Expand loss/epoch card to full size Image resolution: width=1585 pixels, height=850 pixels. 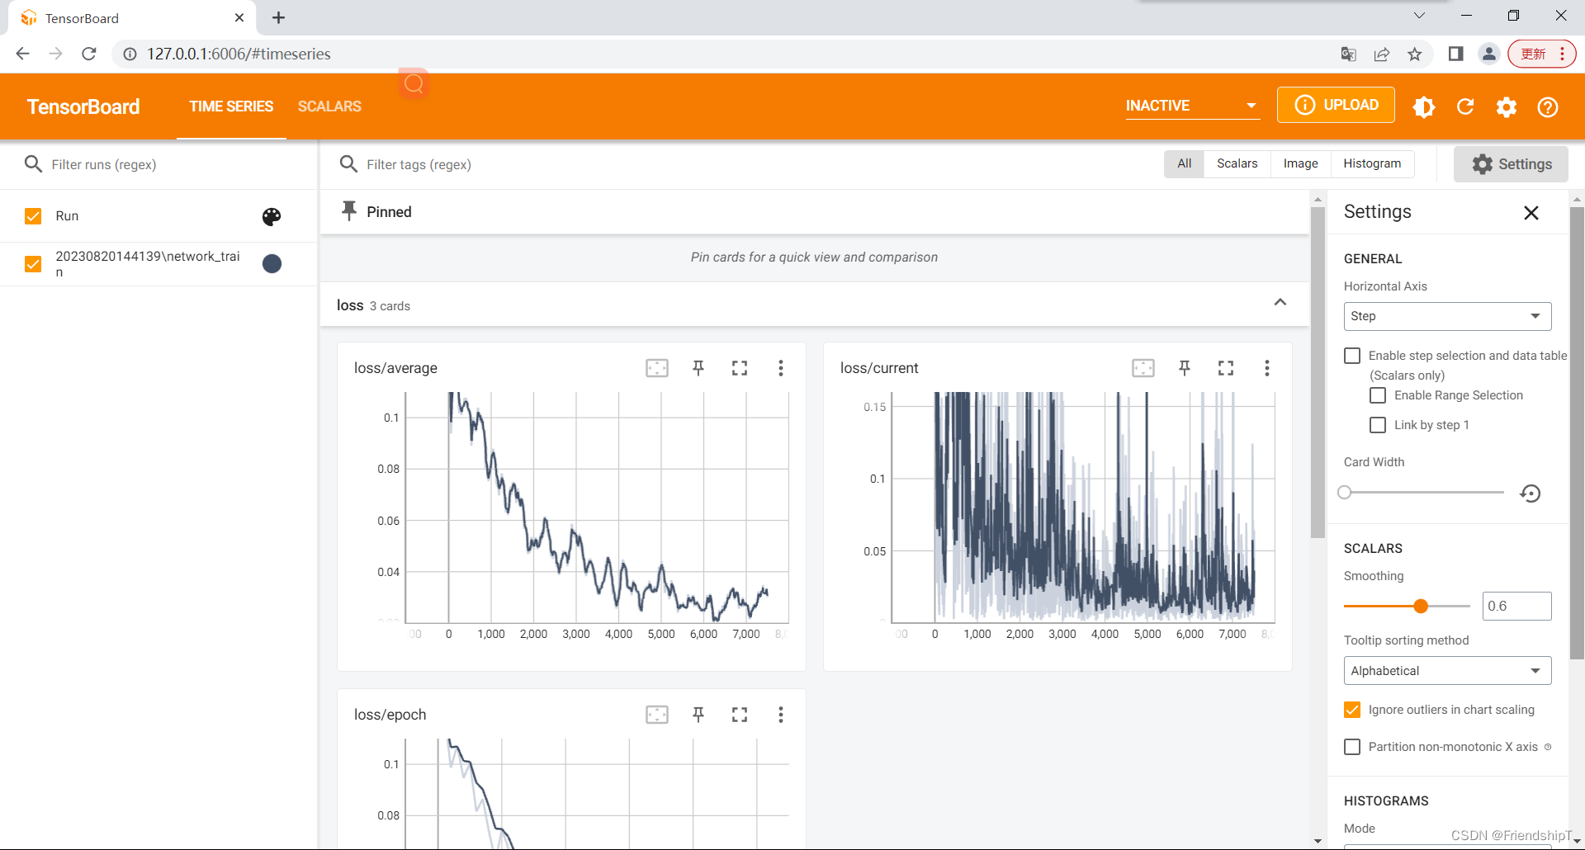(740, 715)
